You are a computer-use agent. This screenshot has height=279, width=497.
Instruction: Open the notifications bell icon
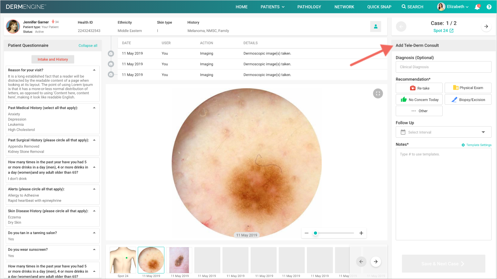pyautogui.click(x=477, y=7)
